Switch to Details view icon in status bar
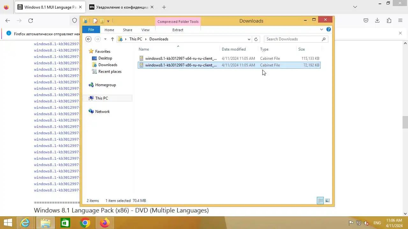Viewport: 408px width, 229px height. pyautogui.click(x=320, y=200)
